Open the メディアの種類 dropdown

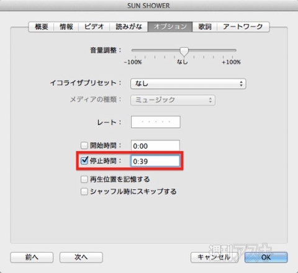click(173, 100)
